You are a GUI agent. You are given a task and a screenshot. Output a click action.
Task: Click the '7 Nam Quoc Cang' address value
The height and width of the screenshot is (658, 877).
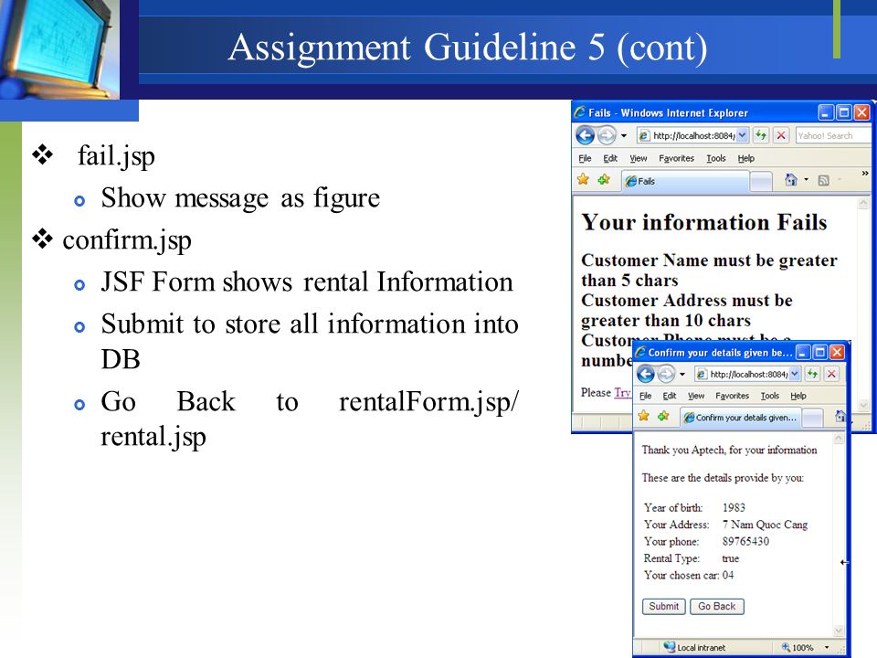[766, 525]
